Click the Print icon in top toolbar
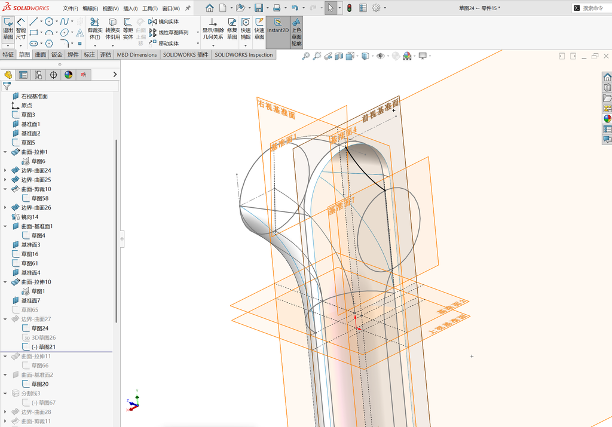 point(277,8)
